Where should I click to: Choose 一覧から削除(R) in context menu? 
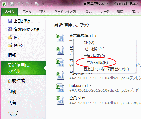[96, 63]
